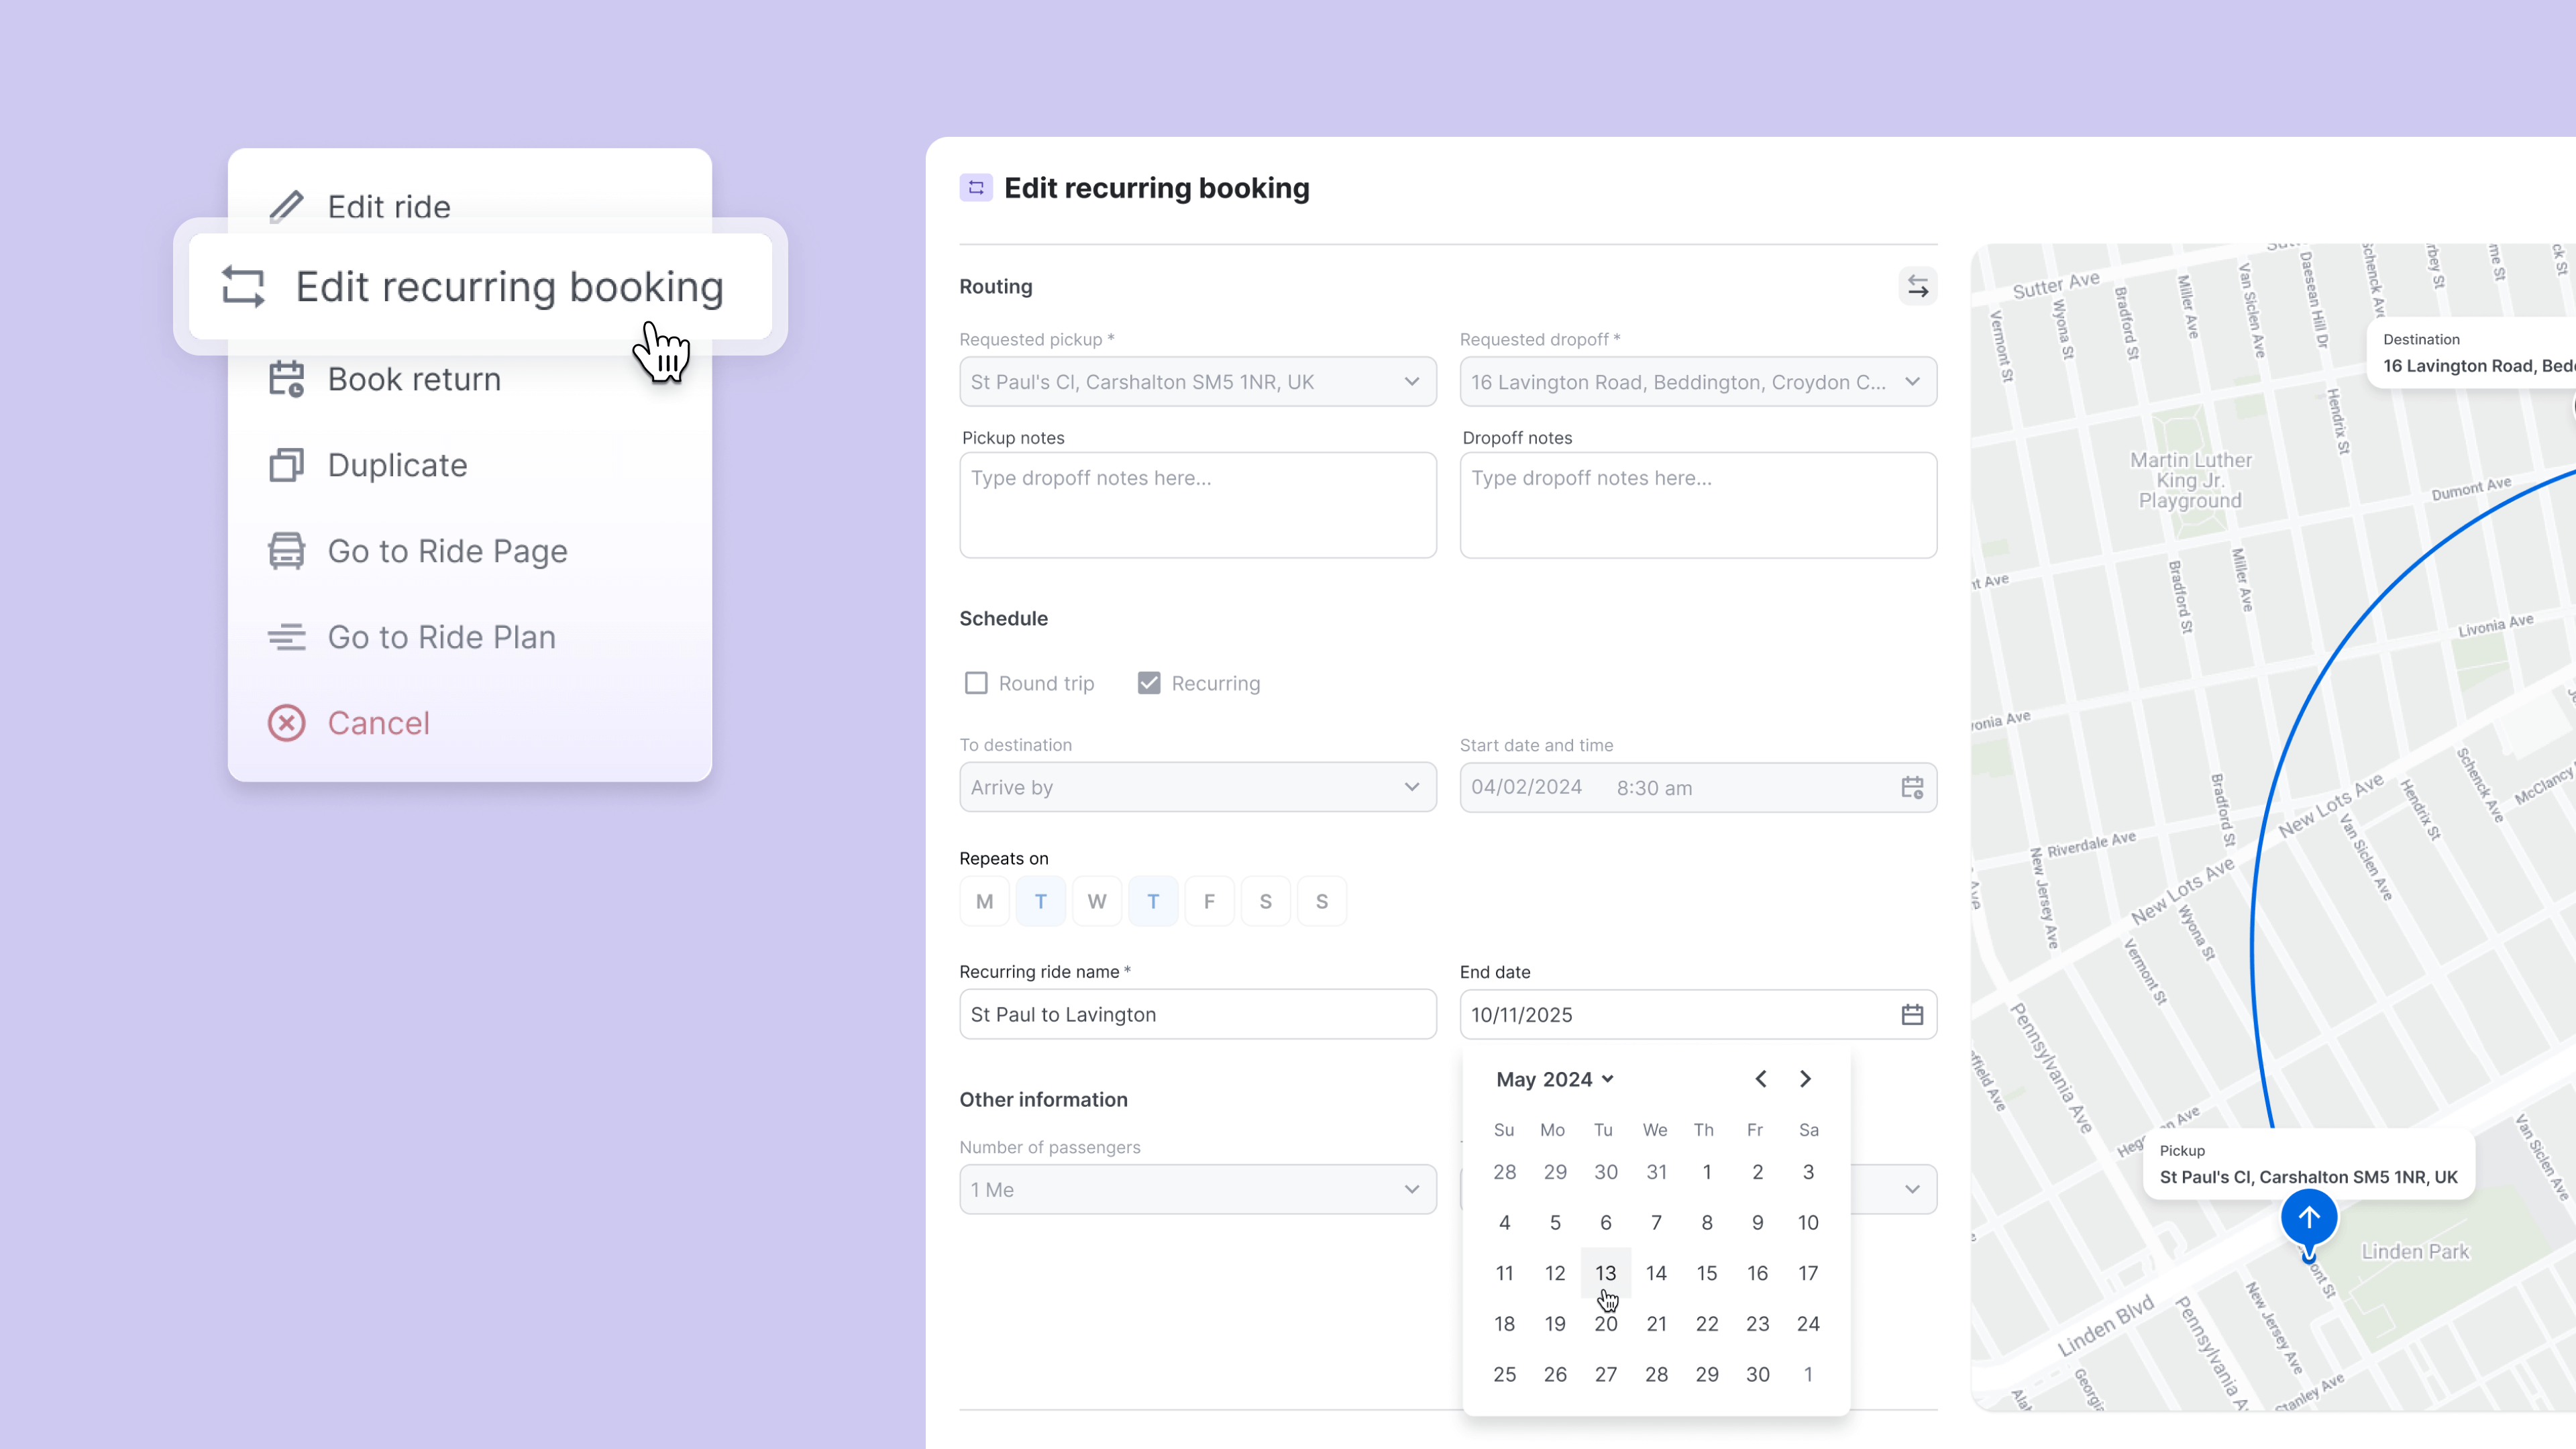
Task: Toggle Monday repeat day
Action: pyautogui.click(x=985, y=902)
